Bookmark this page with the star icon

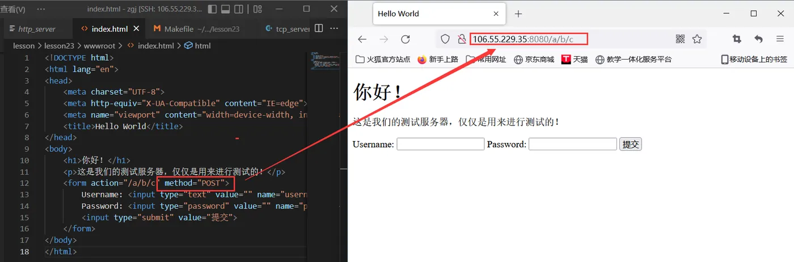(697, 39)
